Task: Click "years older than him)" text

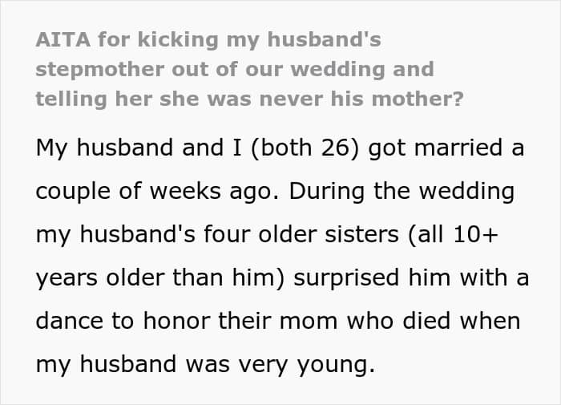Action: click(x=160, y=277)
